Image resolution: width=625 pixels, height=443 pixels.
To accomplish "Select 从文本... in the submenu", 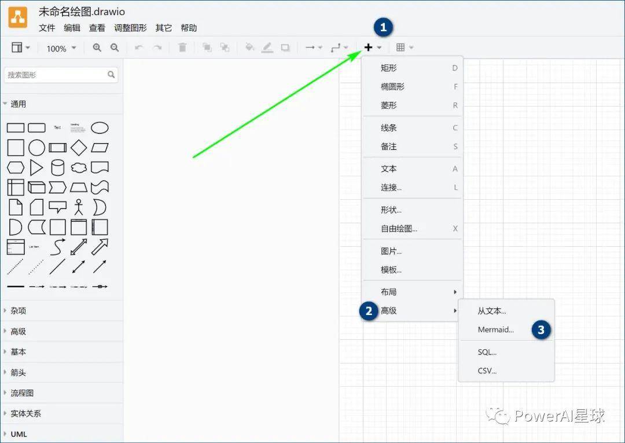I will [x=506, y=311].
